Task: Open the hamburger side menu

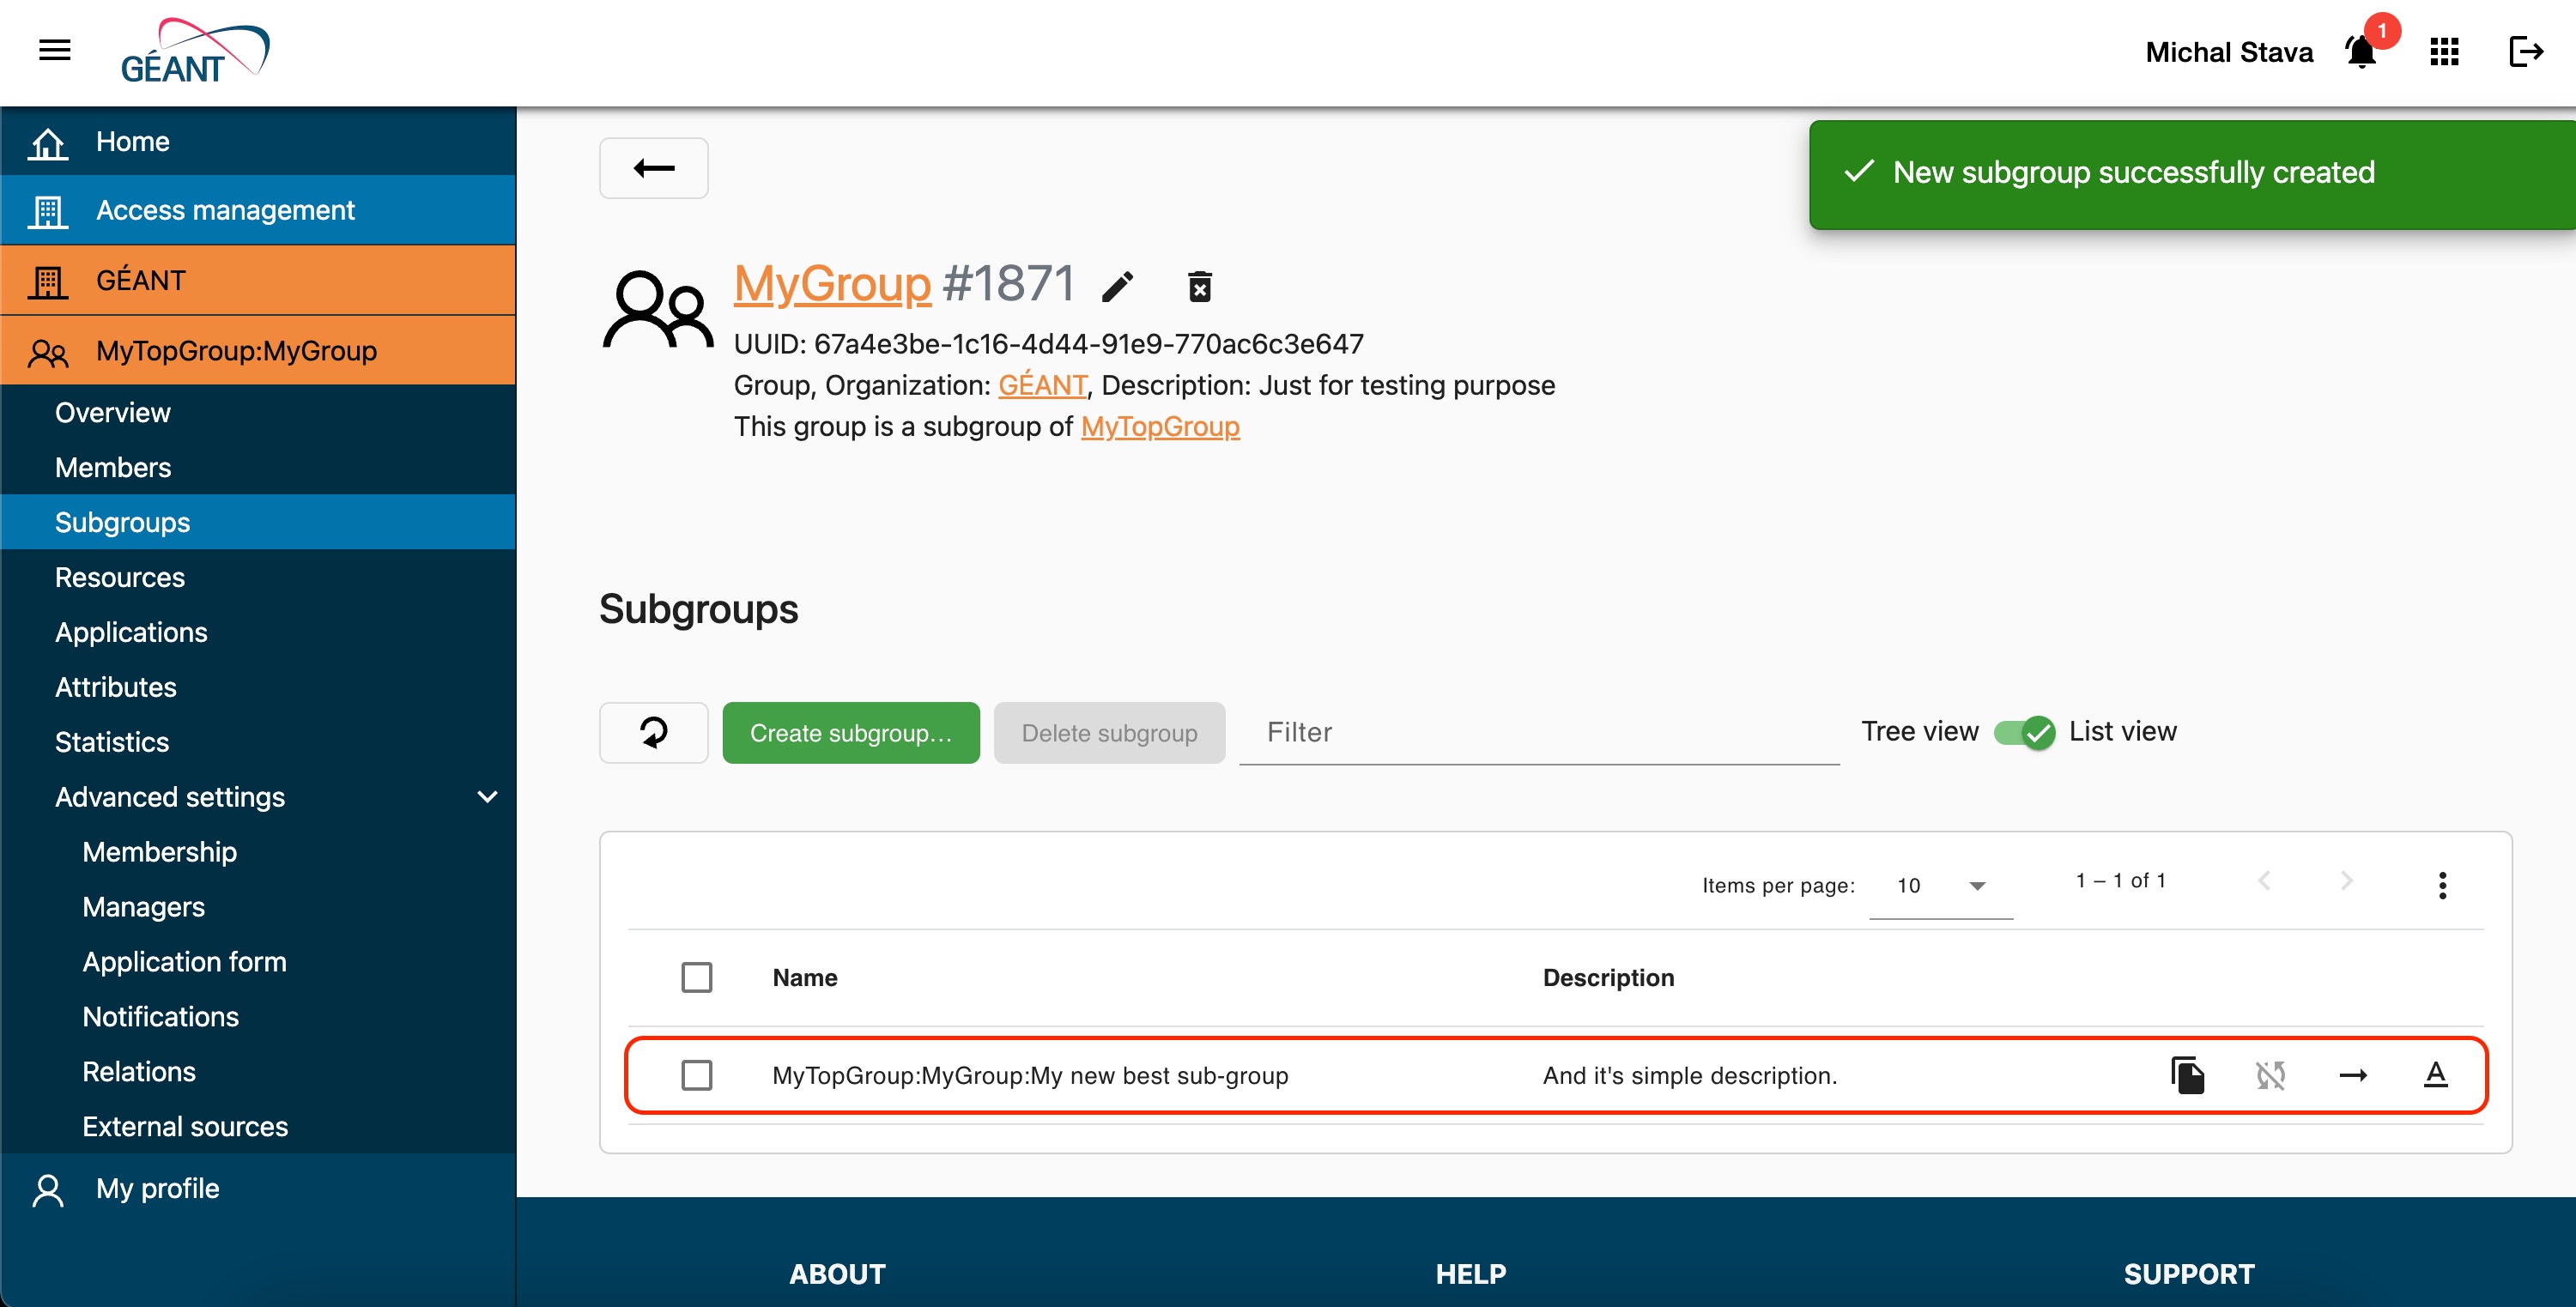Action: [54, 50]
